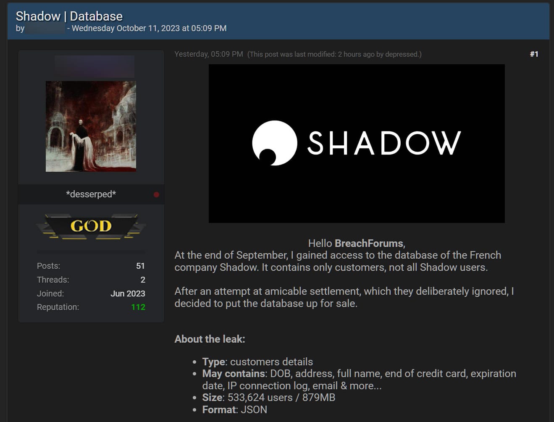This screenshot has height=422, width=554.
Task: Click the SHADOW wordmark in the leak image
Action: pyautogui.click(x=384, y=143)
